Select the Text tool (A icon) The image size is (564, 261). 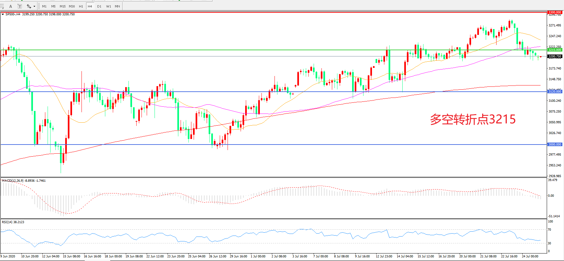[x=11, y=6]
